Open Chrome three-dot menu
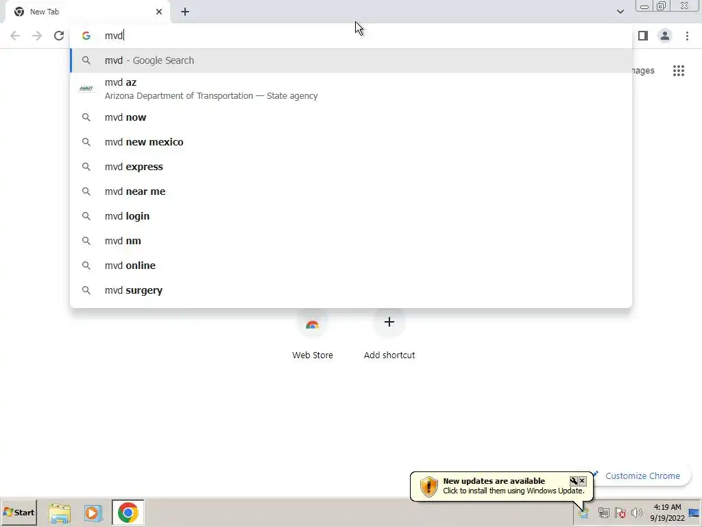The image size is (702, 527). (x=687, y=36)
